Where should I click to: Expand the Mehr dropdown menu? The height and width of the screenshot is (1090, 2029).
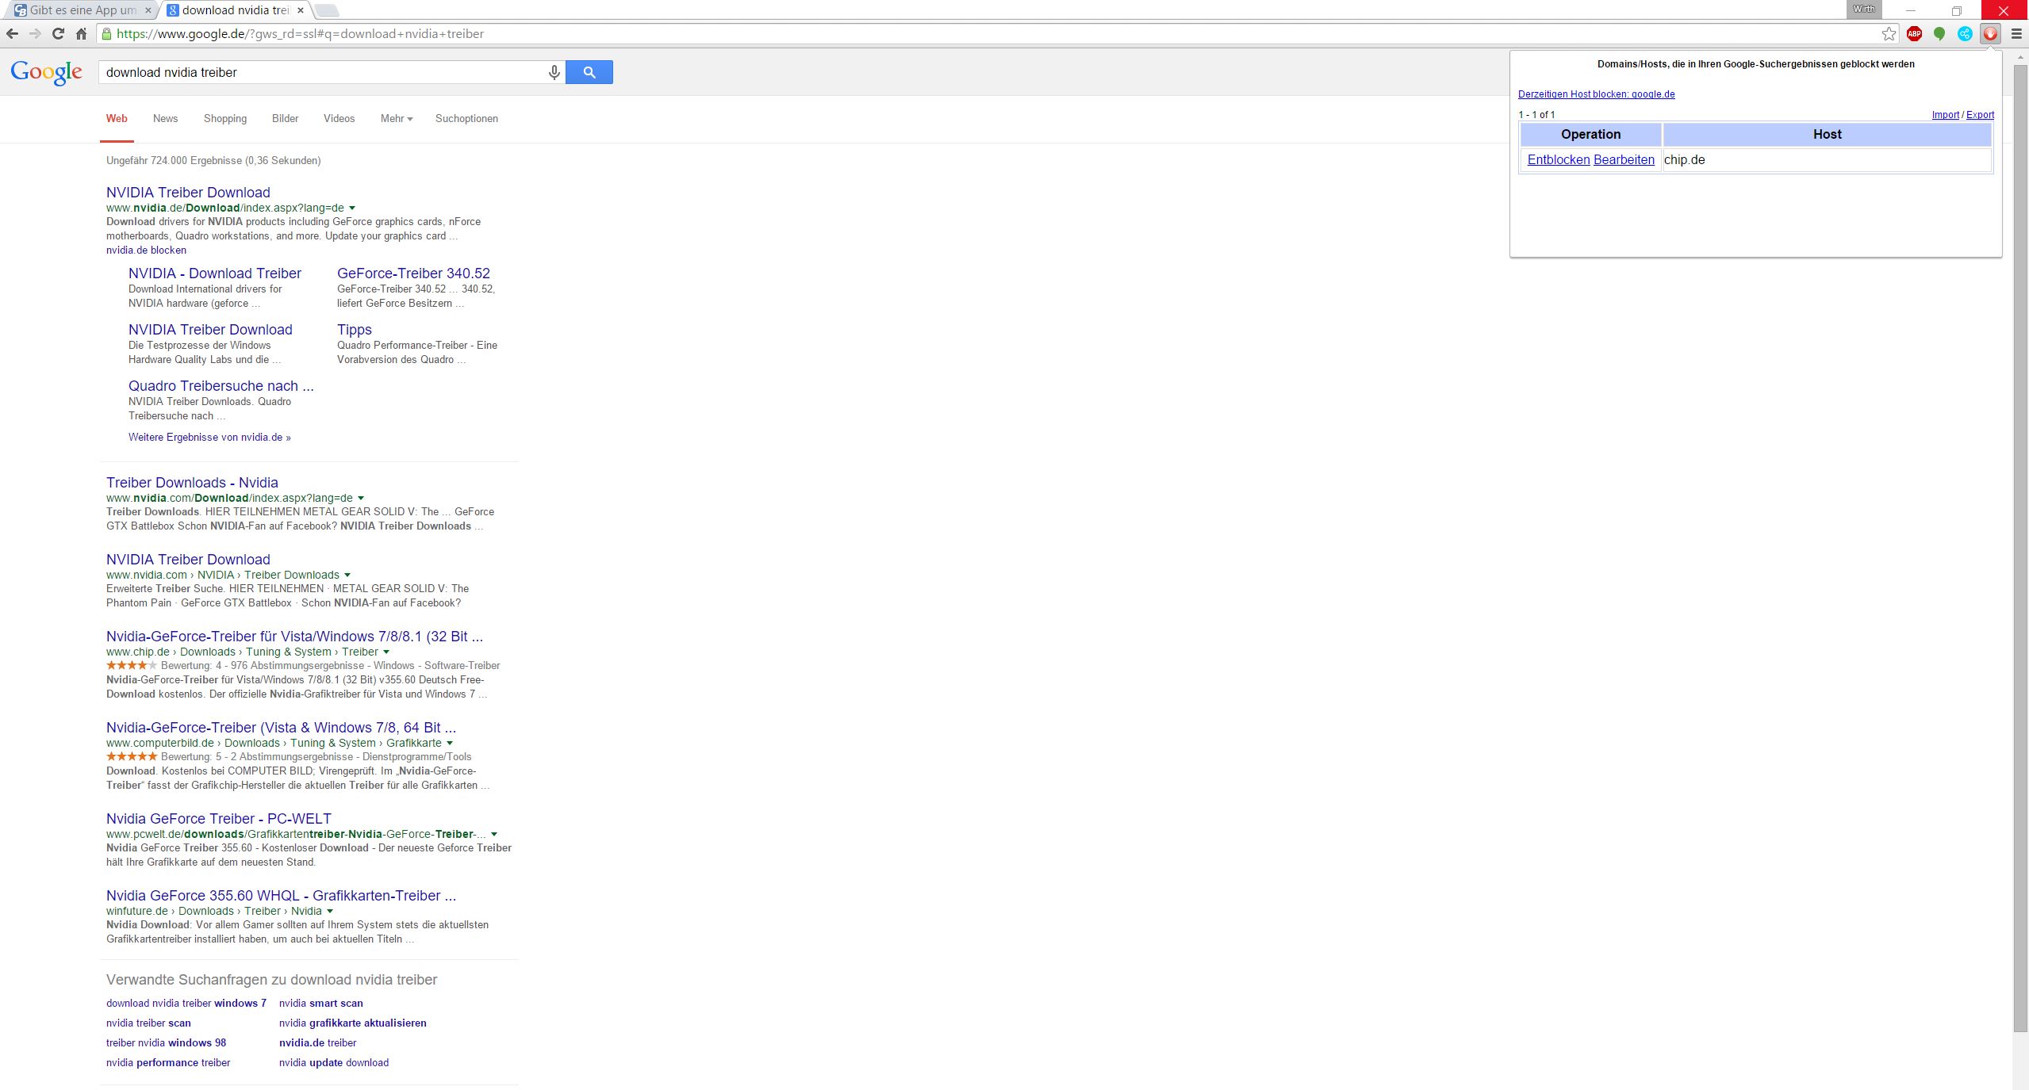pyautogui.click(x=396, y=118)
